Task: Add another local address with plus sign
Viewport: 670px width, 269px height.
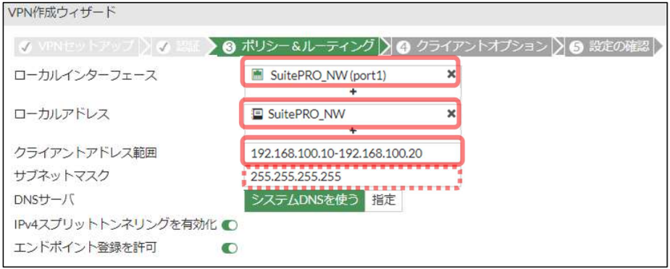Action: point(353,131)
